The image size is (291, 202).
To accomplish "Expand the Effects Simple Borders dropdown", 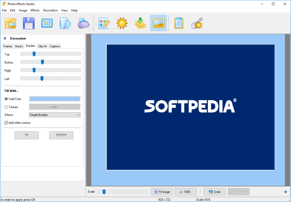I will point(55,115).
